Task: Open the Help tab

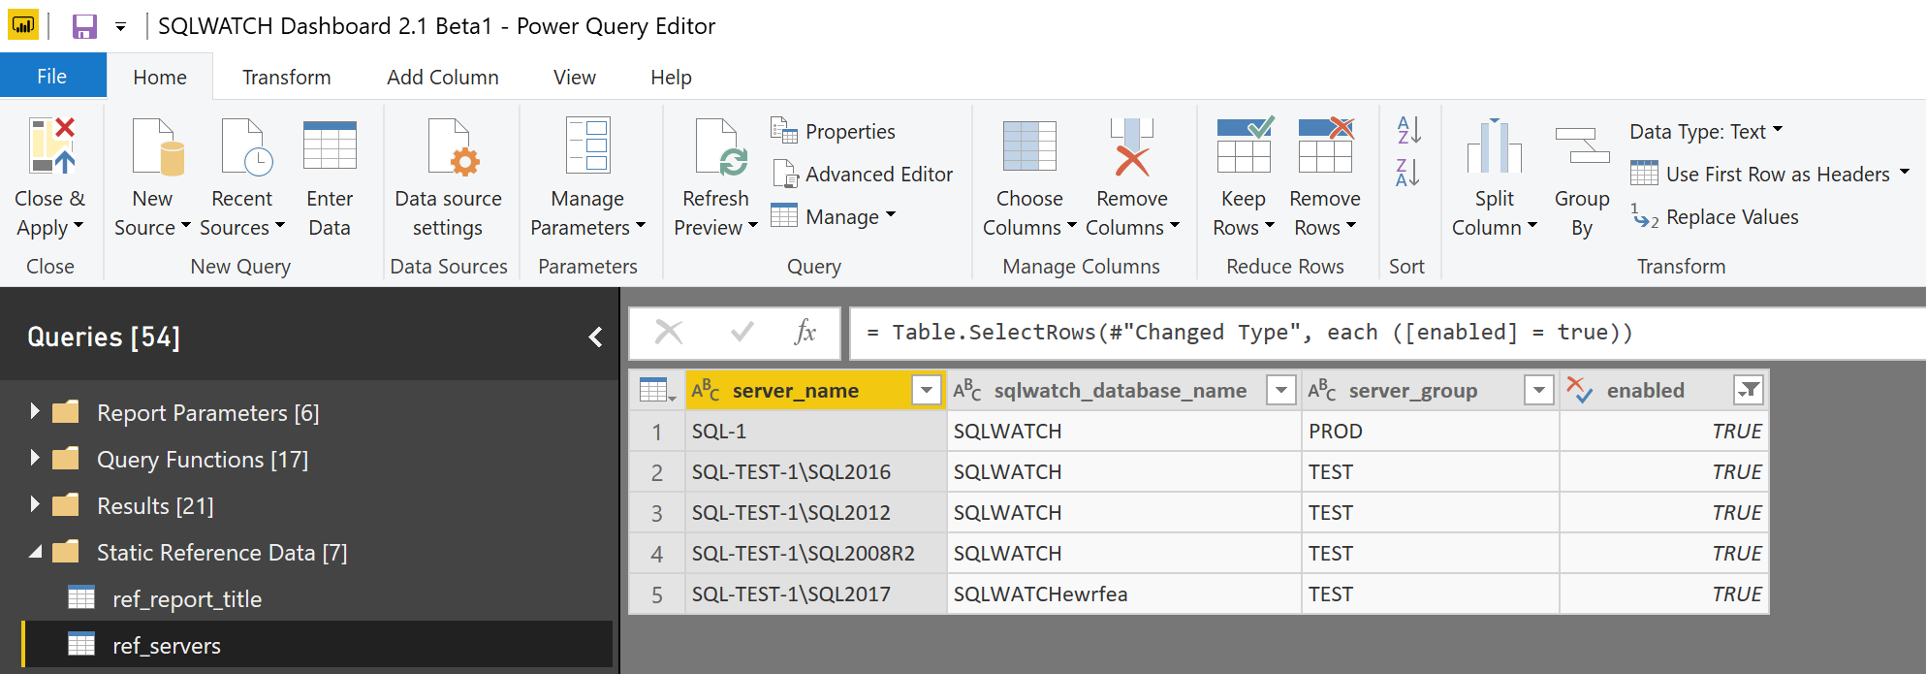Action: click(671, 78)
